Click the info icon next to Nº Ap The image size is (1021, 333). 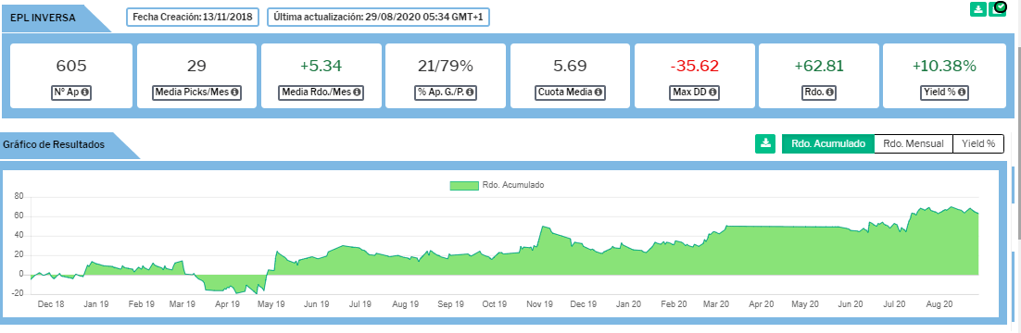pos(84,92)
